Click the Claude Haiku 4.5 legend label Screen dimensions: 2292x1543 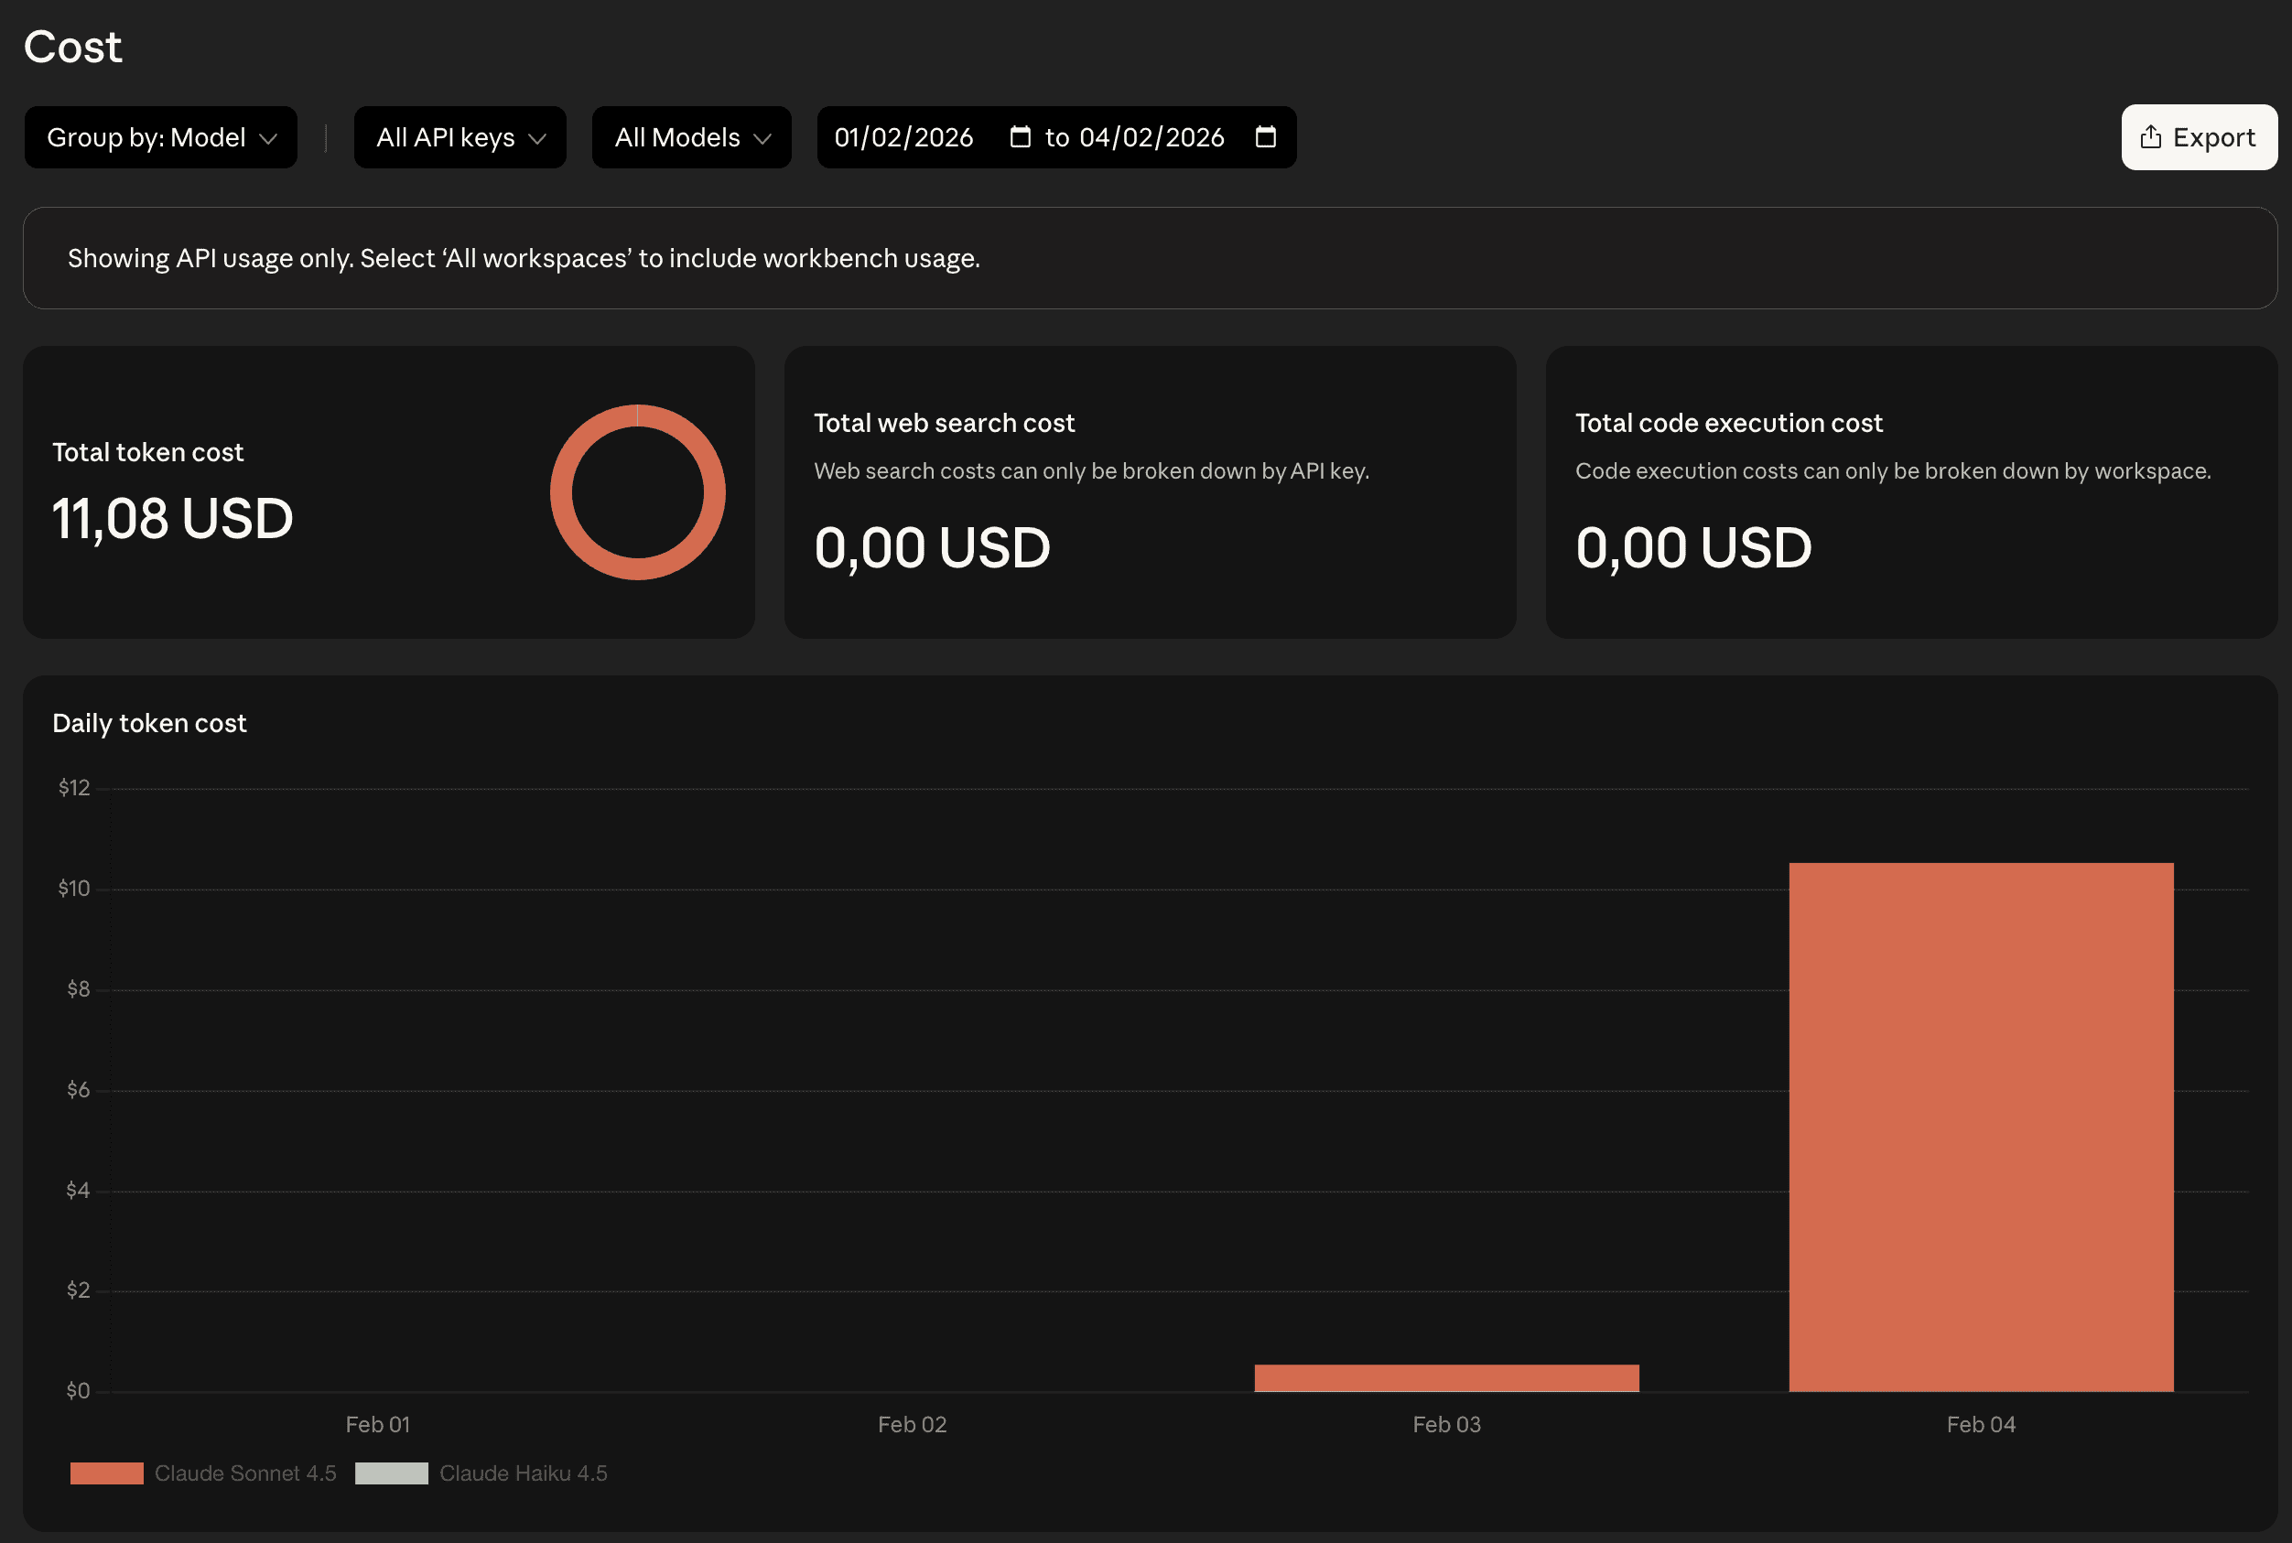[523, 1473]
